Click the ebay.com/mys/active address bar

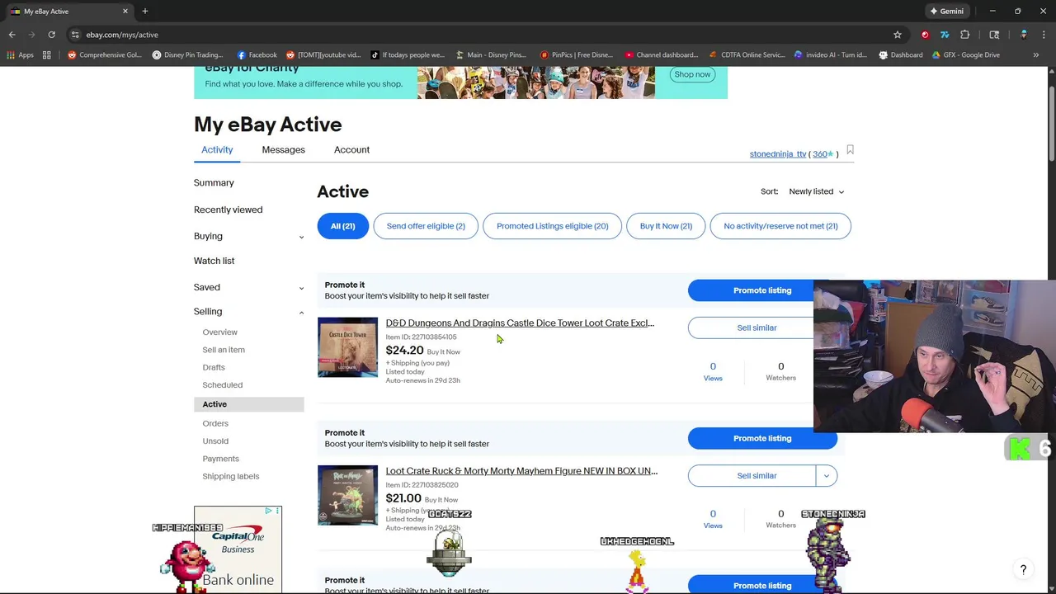coord(478,35)
